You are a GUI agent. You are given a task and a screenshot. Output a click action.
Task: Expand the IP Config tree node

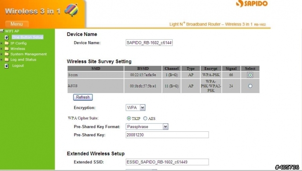(x=1, y=43)
